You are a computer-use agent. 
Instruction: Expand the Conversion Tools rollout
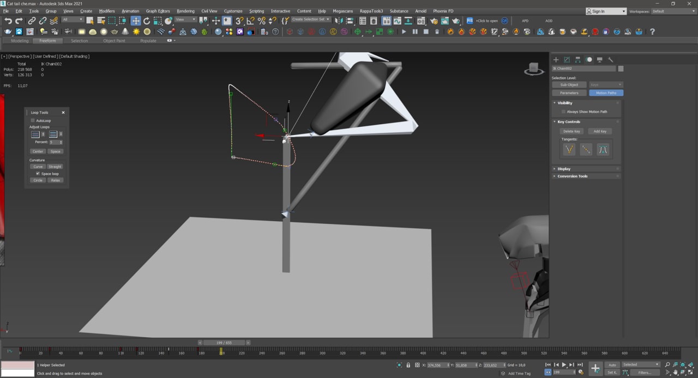click(572, 176)
